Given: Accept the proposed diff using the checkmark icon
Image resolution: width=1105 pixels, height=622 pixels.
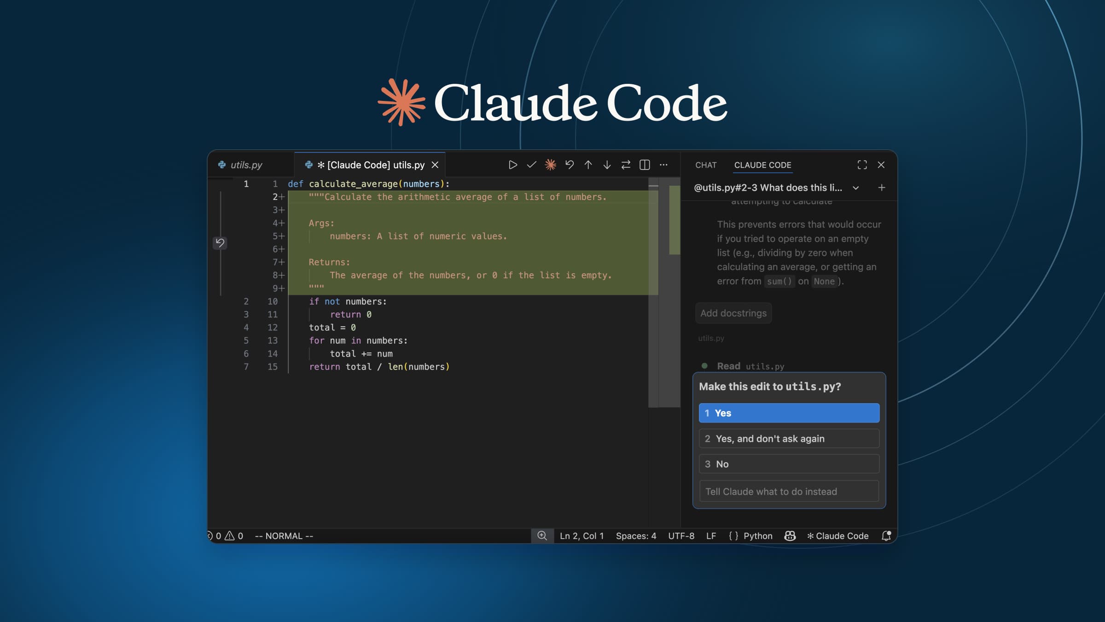Looking at the screenshot, I should 531,165.
